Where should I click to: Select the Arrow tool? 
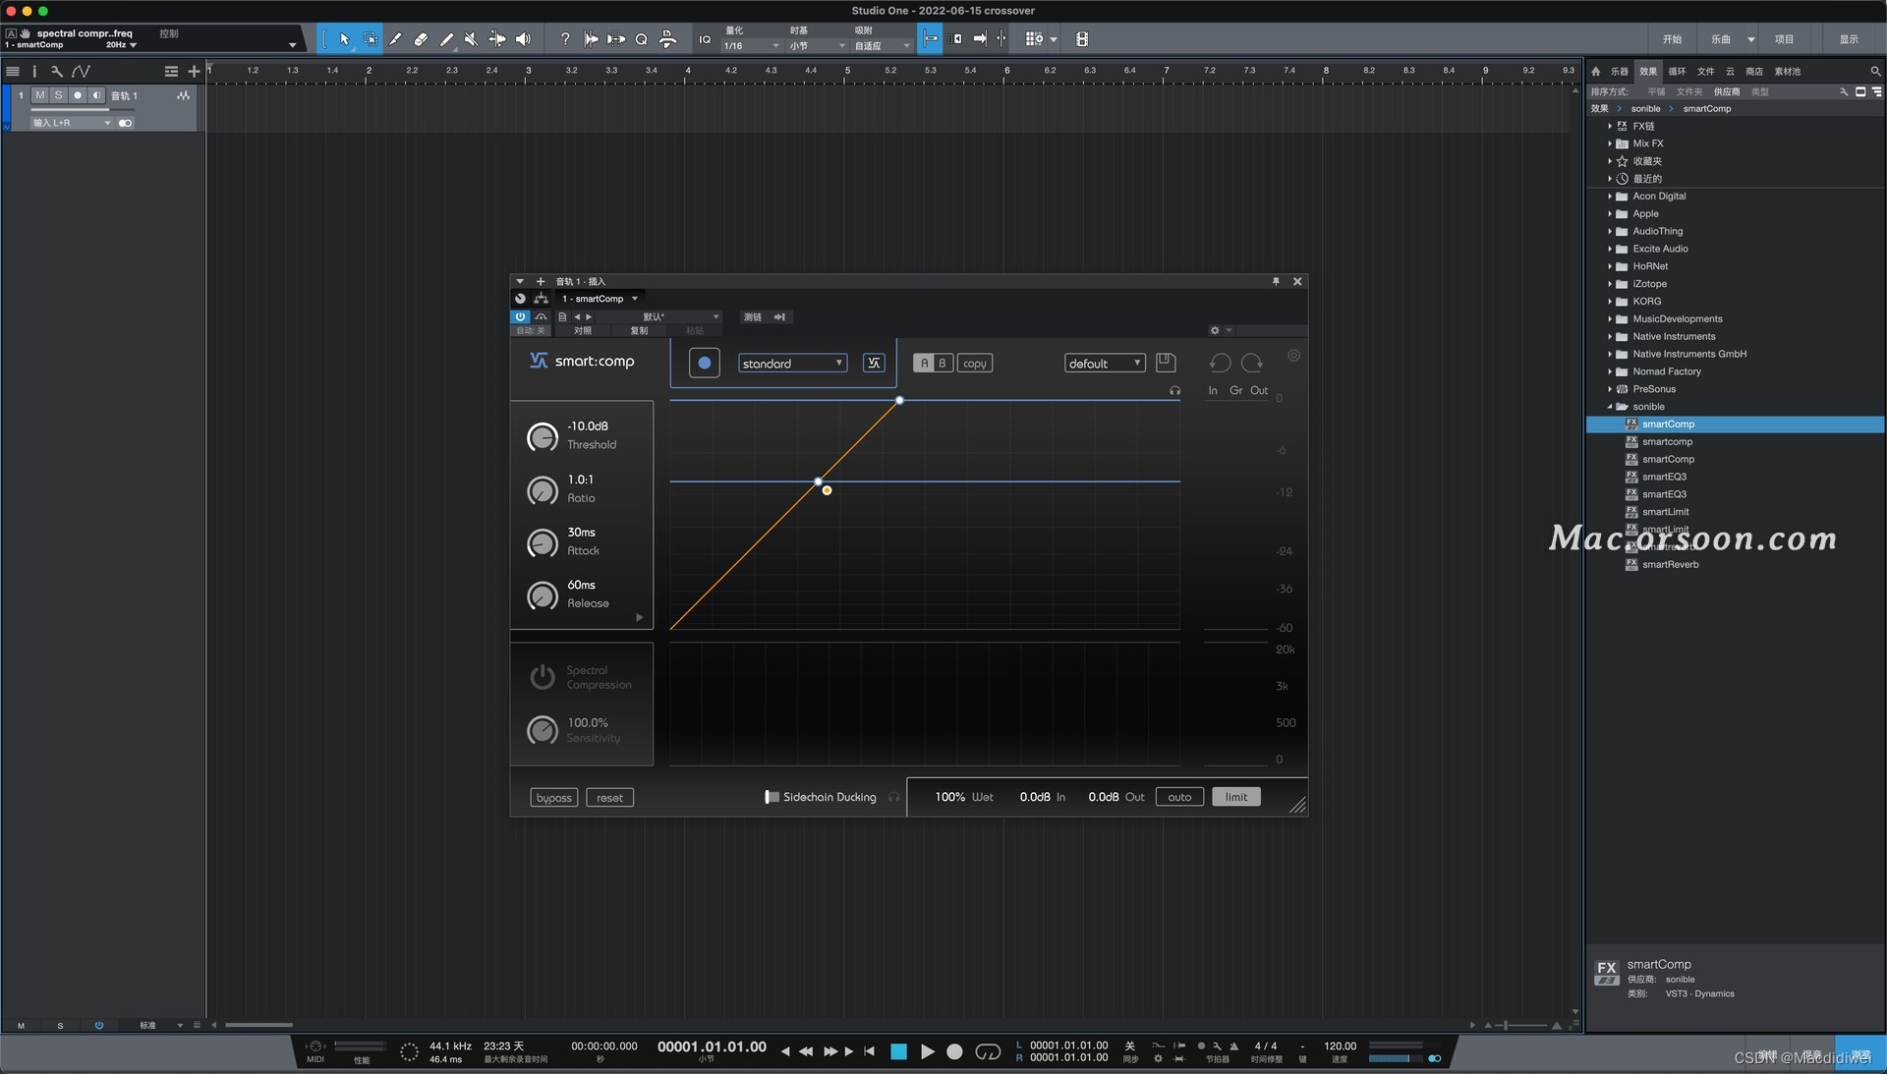click(344, 39)
